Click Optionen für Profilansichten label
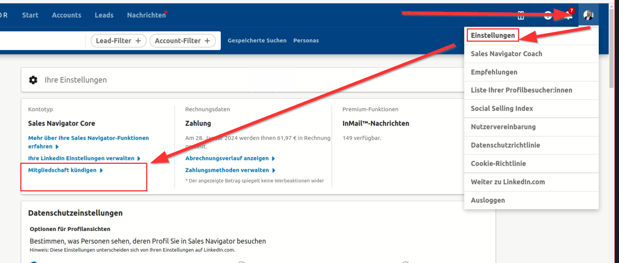This screenshot has width=619, height=263. click(70, 229)
